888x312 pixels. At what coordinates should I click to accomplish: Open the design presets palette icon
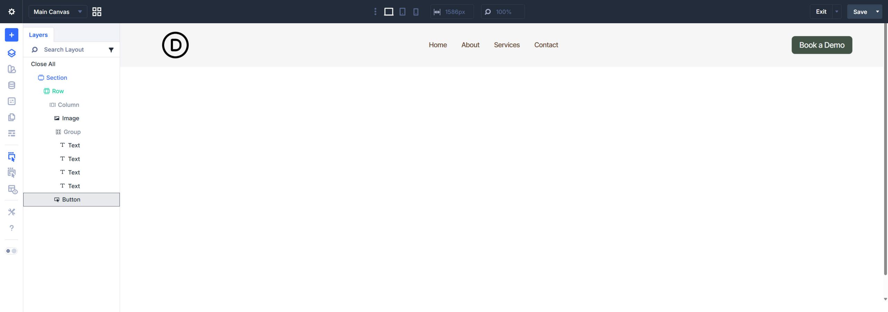pyautogui.click(x=11, y=69)
